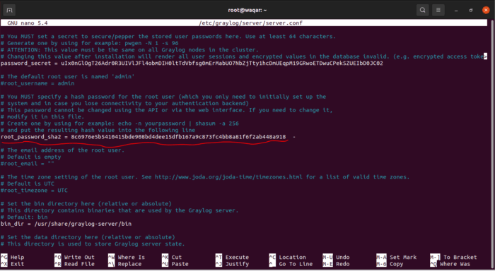Click the Location shortcut in footer
This screenshot has height=271, width=495.
coord(288,258)
